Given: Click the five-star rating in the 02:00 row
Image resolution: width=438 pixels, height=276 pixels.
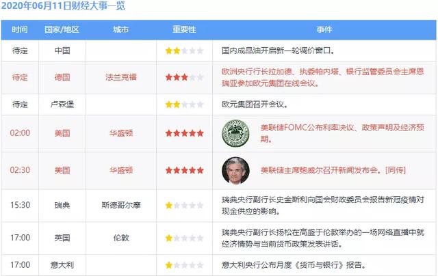Looking at the screenshot, I should pos(184,133).
